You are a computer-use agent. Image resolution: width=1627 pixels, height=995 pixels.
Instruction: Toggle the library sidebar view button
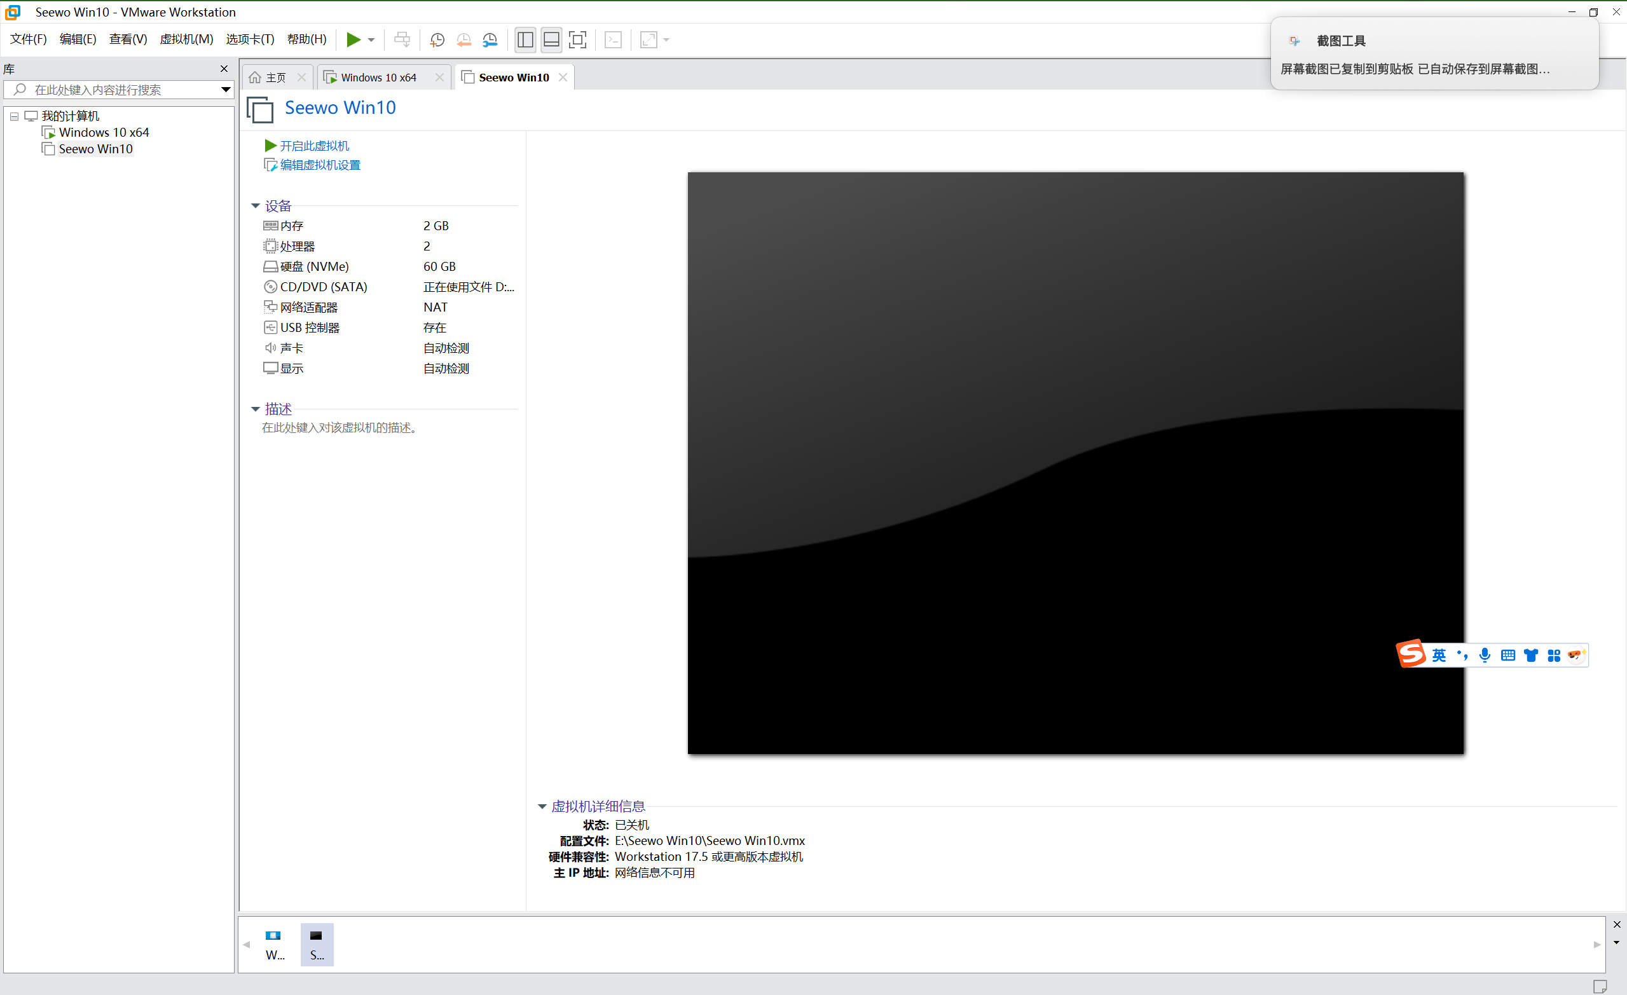tap(525, 39)
